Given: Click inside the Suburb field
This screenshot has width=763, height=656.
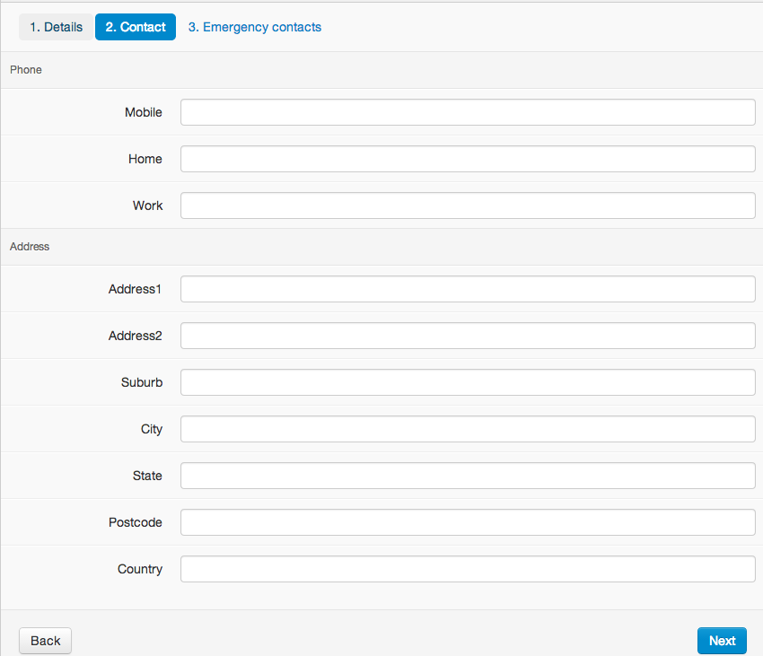Looking at the screenshot, I should tap(468, 382).
